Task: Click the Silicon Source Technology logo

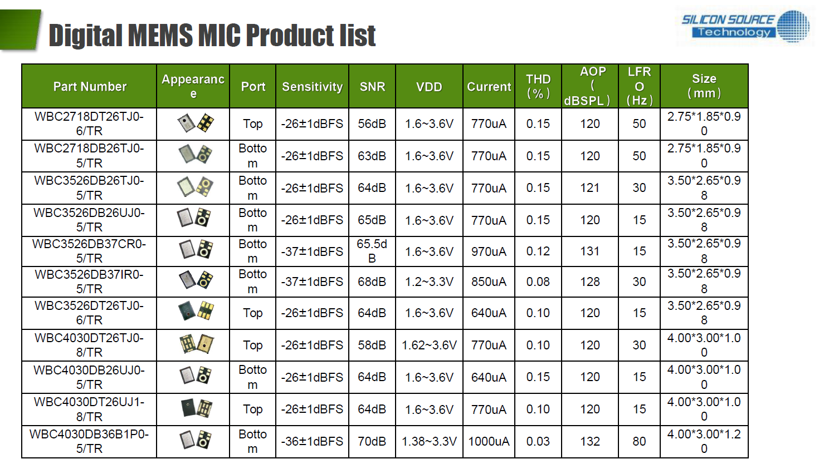Action: click(x=745, y=26)
